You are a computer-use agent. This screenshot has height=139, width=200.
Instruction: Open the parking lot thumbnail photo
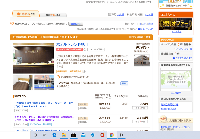(x=44, y=83)
